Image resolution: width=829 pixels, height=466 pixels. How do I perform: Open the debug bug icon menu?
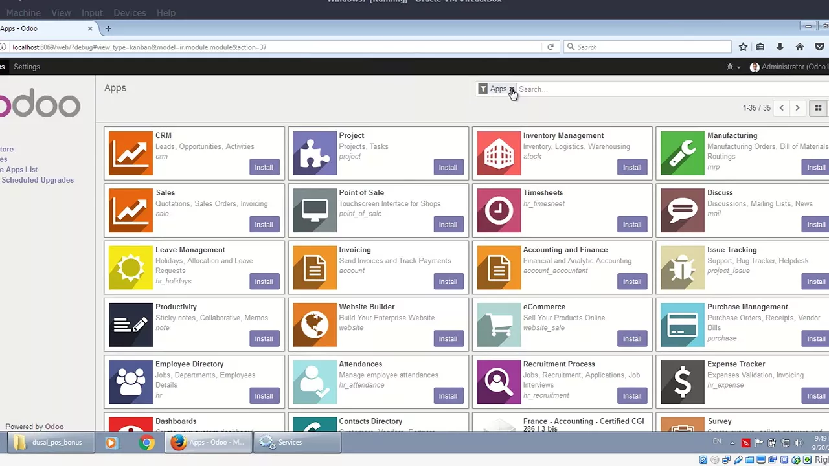pos(732,67)
